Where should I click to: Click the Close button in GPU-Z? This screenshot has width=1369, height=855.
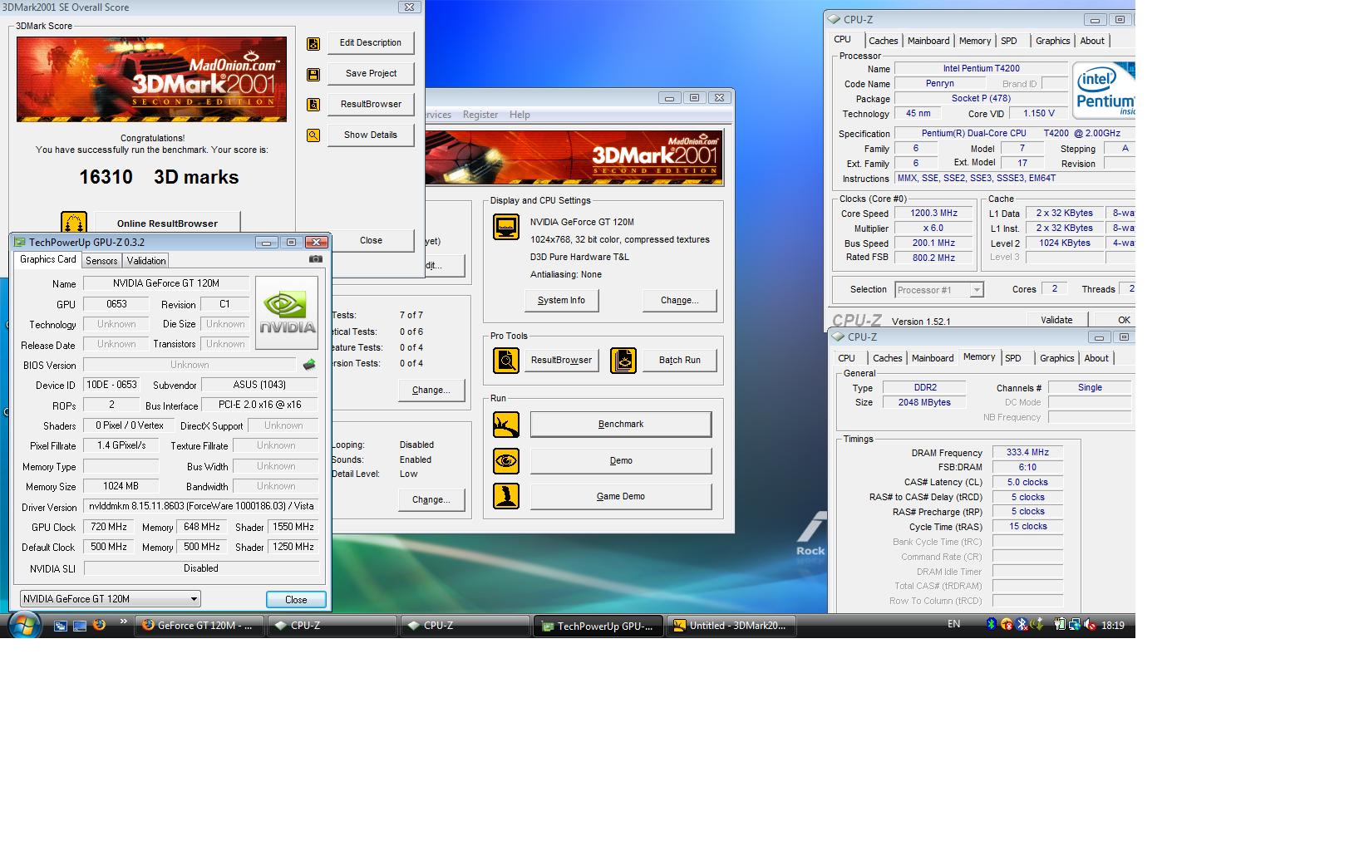tap(296, 600)
